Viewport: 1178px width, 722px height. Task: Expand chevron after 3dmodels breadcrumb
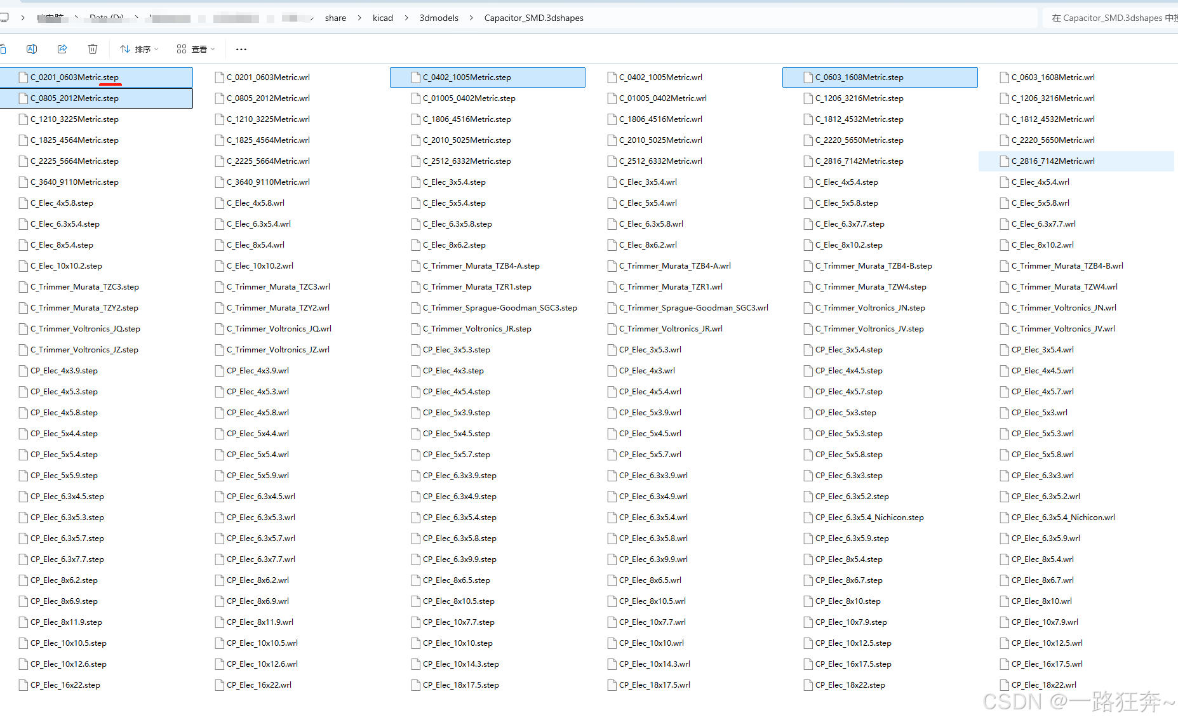[471, 18]
